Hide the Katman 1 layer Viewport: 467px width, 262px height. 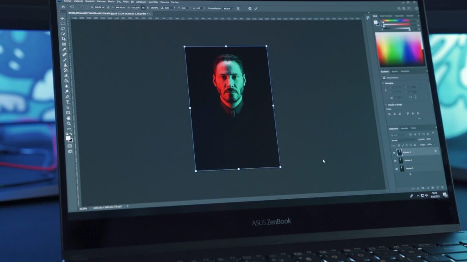click(x=395, y=161)
